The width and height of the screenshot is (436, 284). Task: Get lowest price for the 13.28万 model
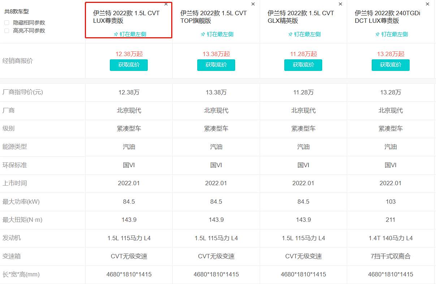tap(390, 65)
